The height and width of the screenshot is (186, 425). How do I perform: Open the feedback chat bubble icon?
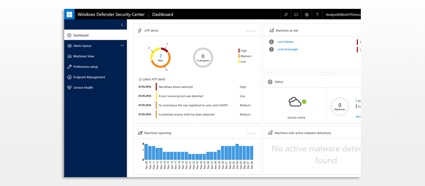[x=296, y=15]
